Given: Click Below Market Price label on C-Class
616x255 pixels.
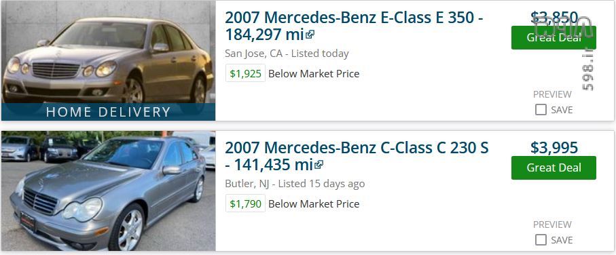Looking at the screenshot, I should 314,204.
